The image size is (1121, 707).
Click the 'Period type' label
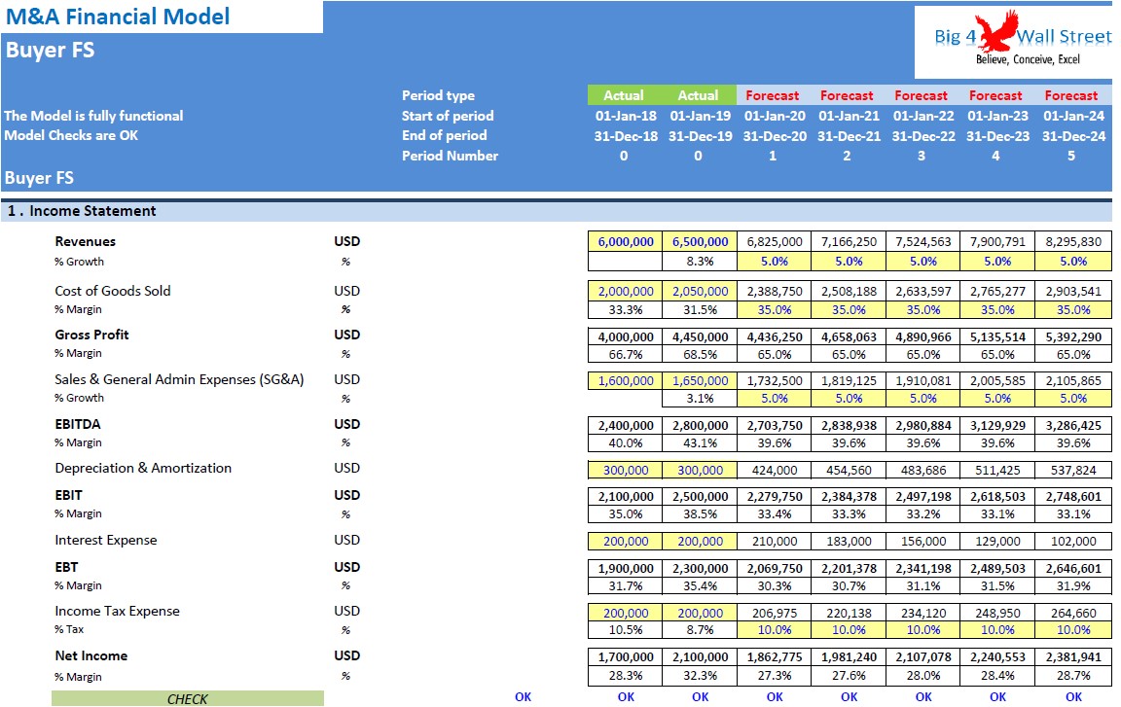click(x=438, y=95)
